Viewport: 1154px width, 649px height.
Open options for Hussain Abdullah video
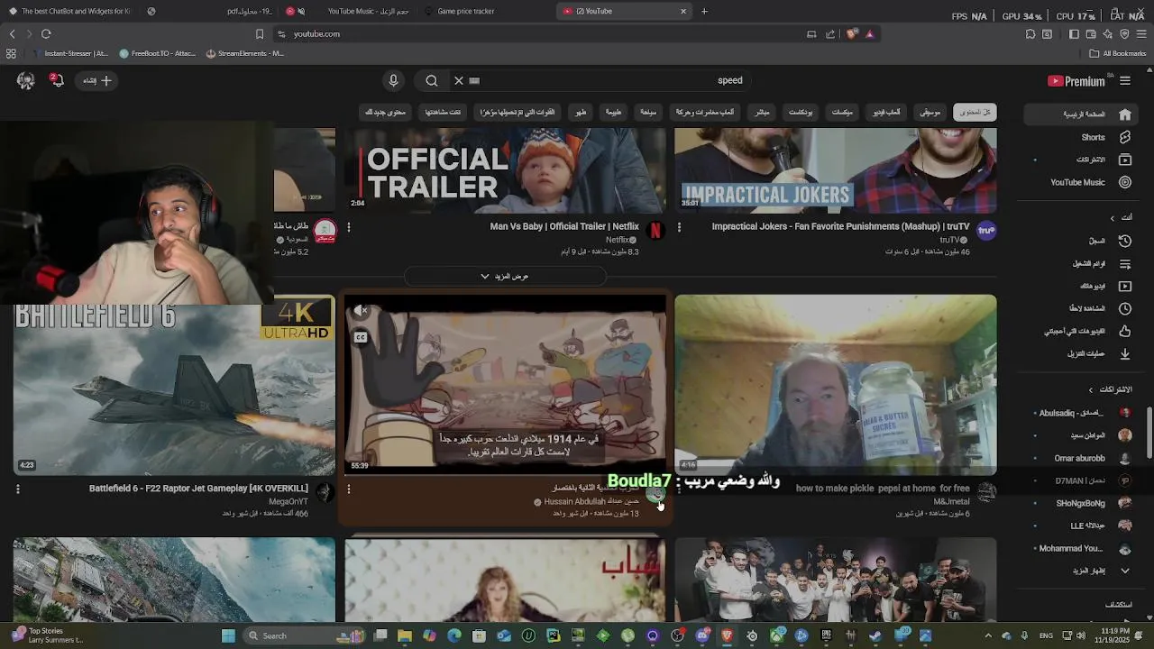tap(349, 489)
